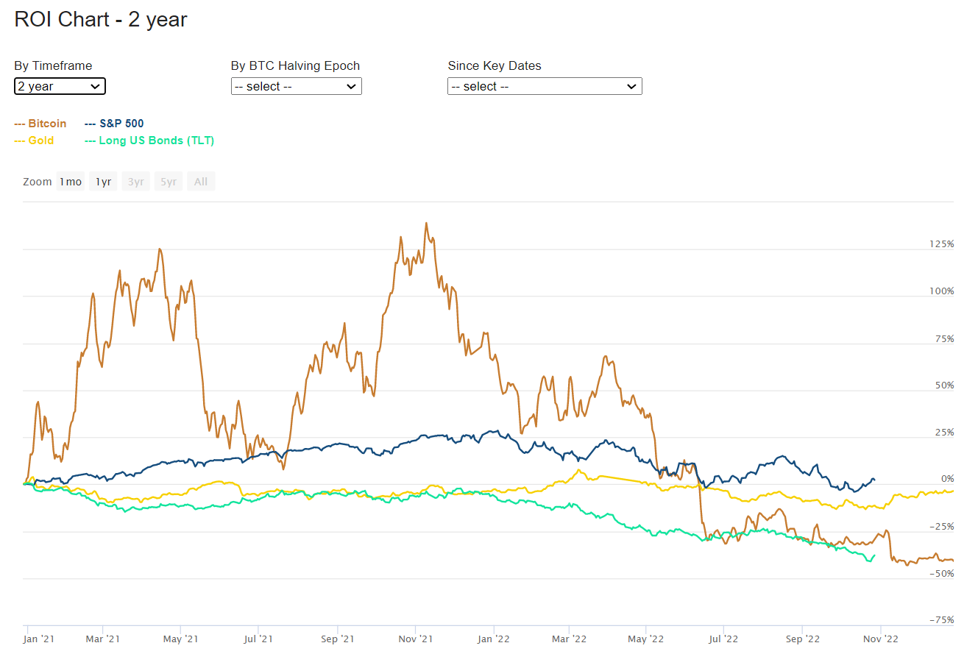Click Bitcoin's highest peak near Nov '21
Screen dimensions: 978x654
coord(427,223)
